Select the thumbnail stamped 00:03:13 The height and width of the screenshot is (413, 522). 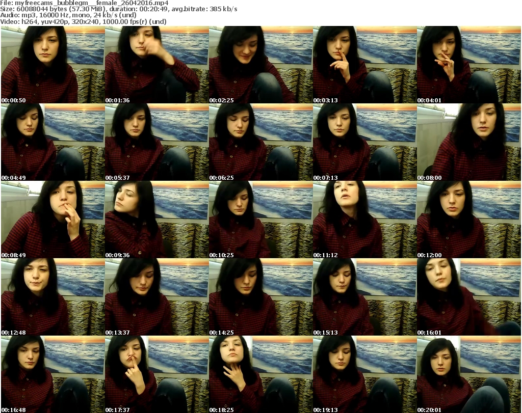[364, 65]
